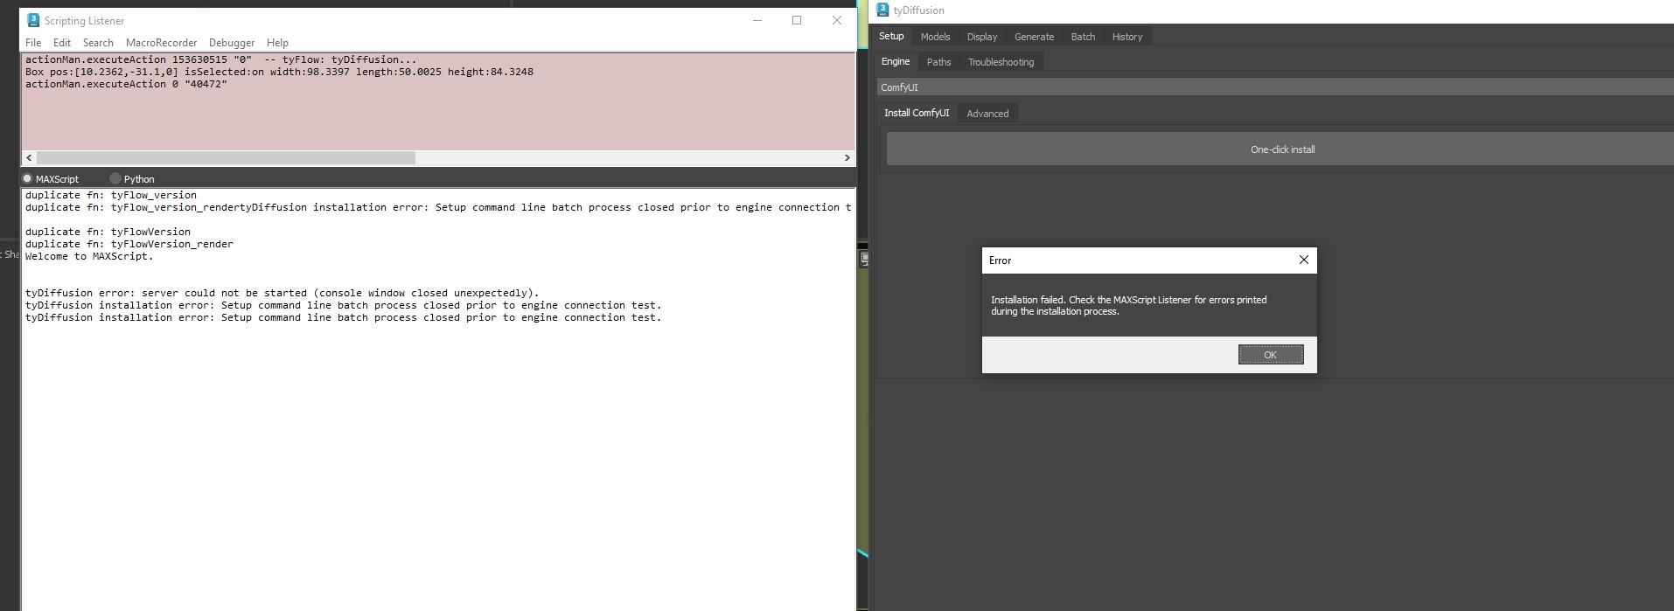Switch to the Batch tab
Image resolution: width=1674 pixels, height=611 pixels.
point(1083,37)
